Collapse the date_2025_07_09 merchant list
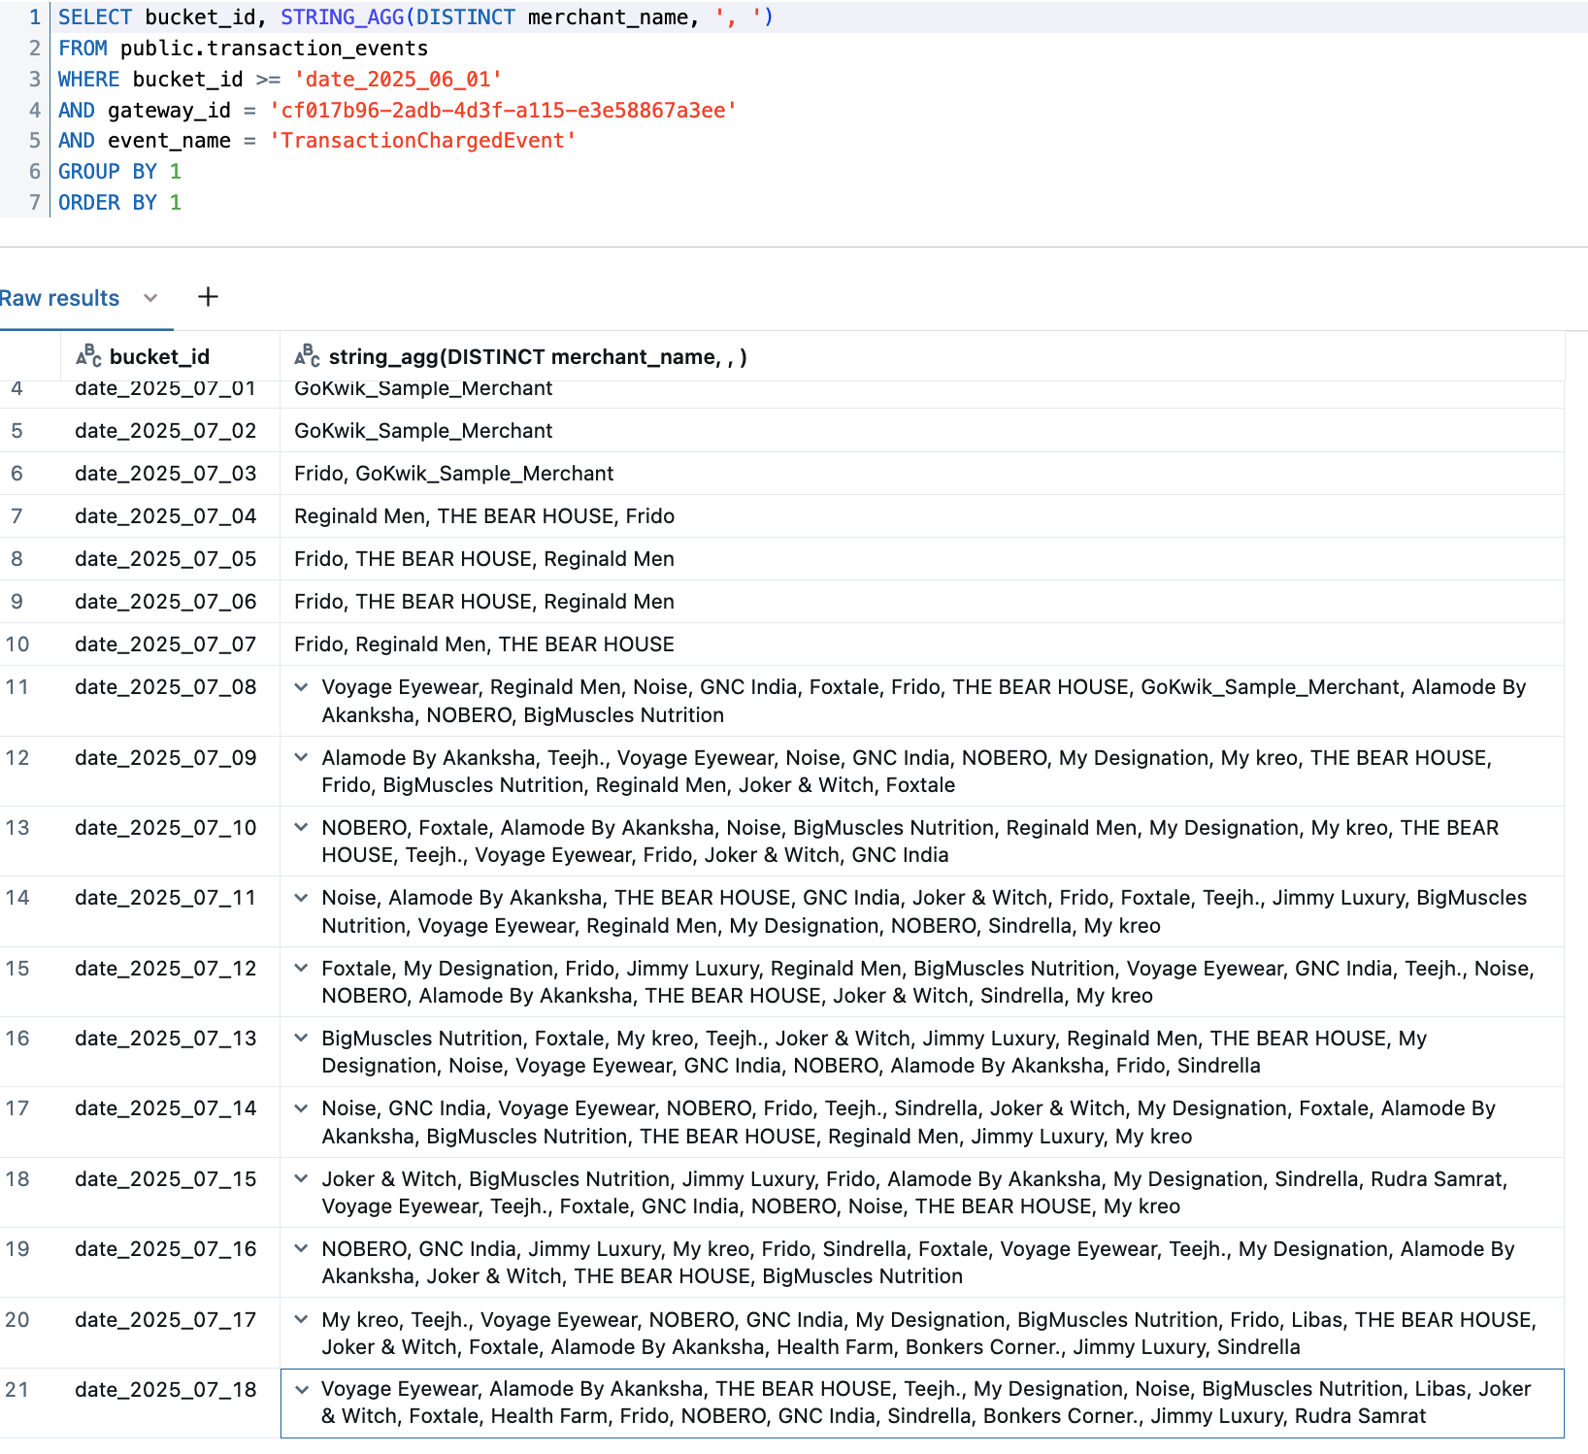Screen dimensions: 1588x1454 coord(301,758)
